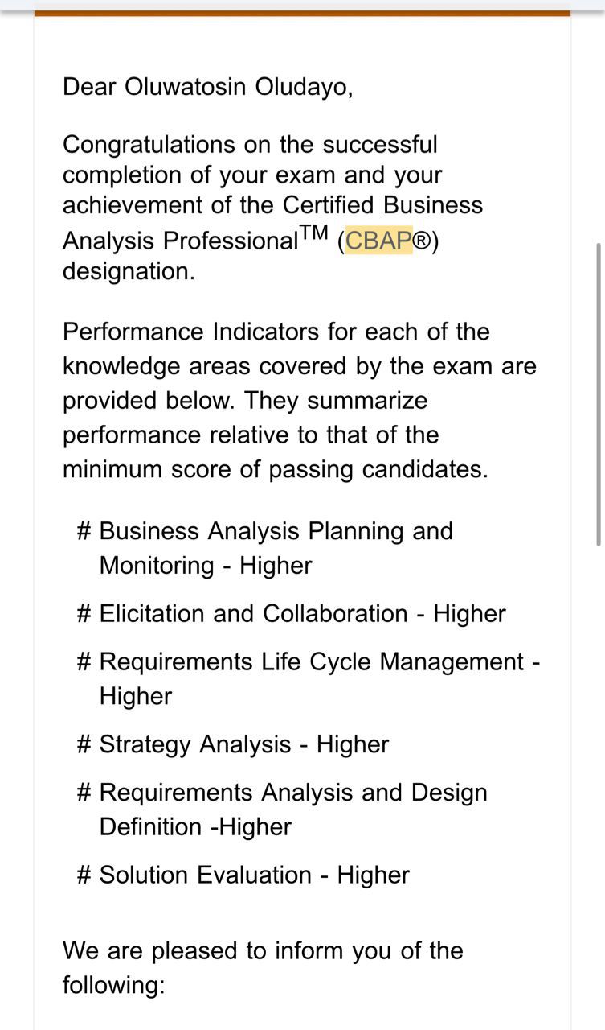Click the "Dear Oluwatosin Oludayo" greeting
Image resolution: width=605 pixels, height=1030 pixels.
207,86
